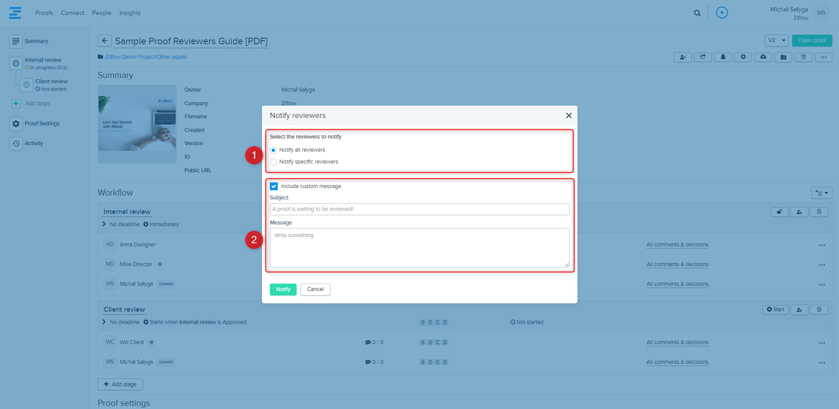Click the move to folder icon
Viewport: 839px width, 409px height.
pyautogui.click(x=783, y=57)
